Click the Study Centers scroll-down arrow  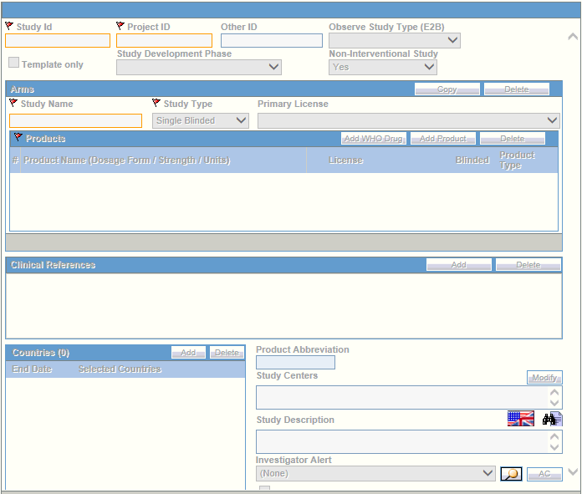tap(554, 403)
